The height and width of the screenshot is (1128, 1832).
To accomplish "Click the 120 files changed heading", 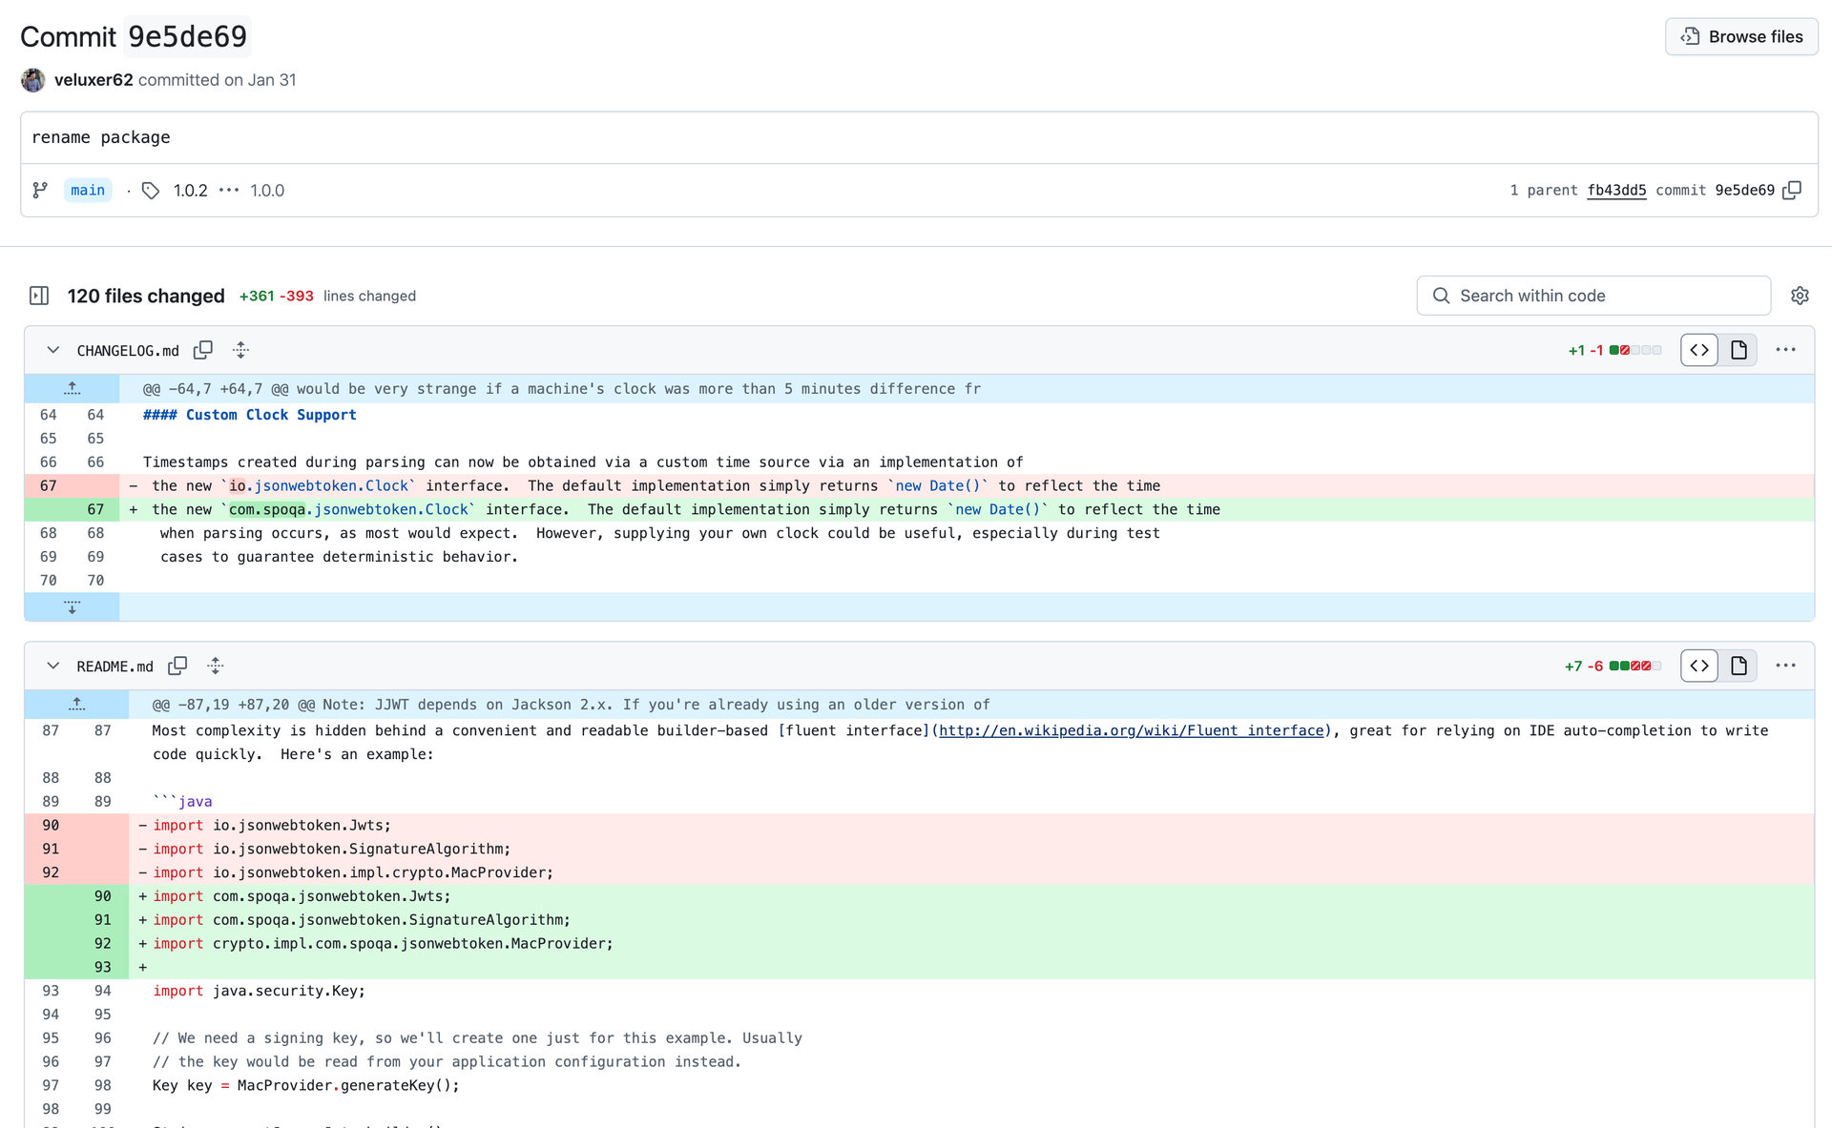I will coord(146,296).
